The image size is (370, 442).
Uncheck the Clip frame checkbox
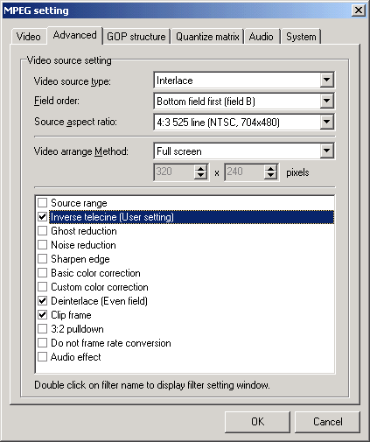click(43, 315)
